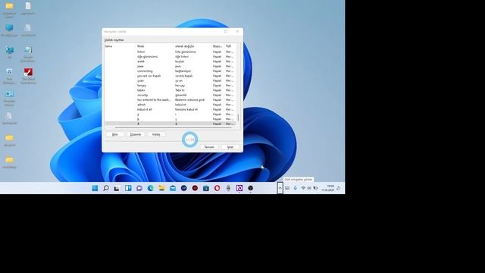Launch the Opera browser icon
Viewport: 485px width, 273px height.
(217, 188)
